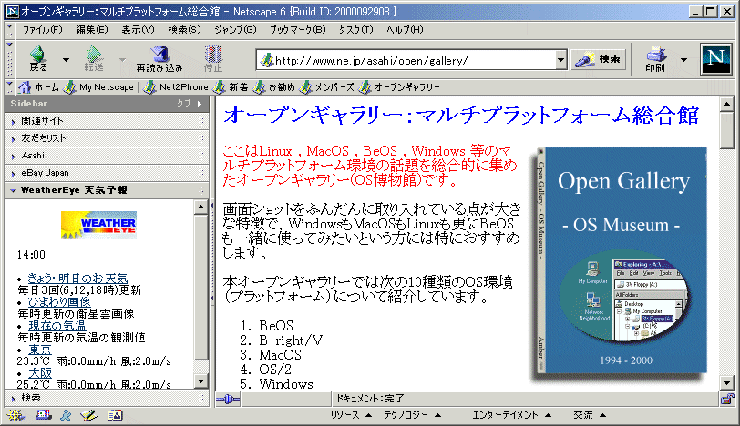Image resolution: width=740 pixels, height=426 pixels.
Task: Collapse the WeatherEye 天気予報 sidebar panel
Action: click(108, 190)
